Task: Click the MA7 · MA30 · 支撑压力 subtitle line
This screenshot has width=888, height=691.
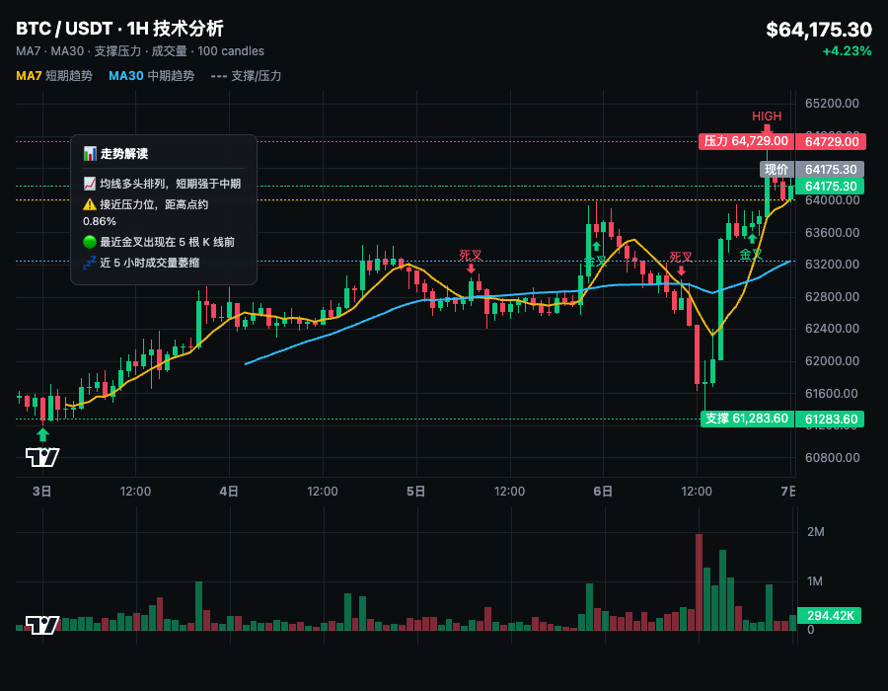Action: pyautogui.click(x=140, y=51)
